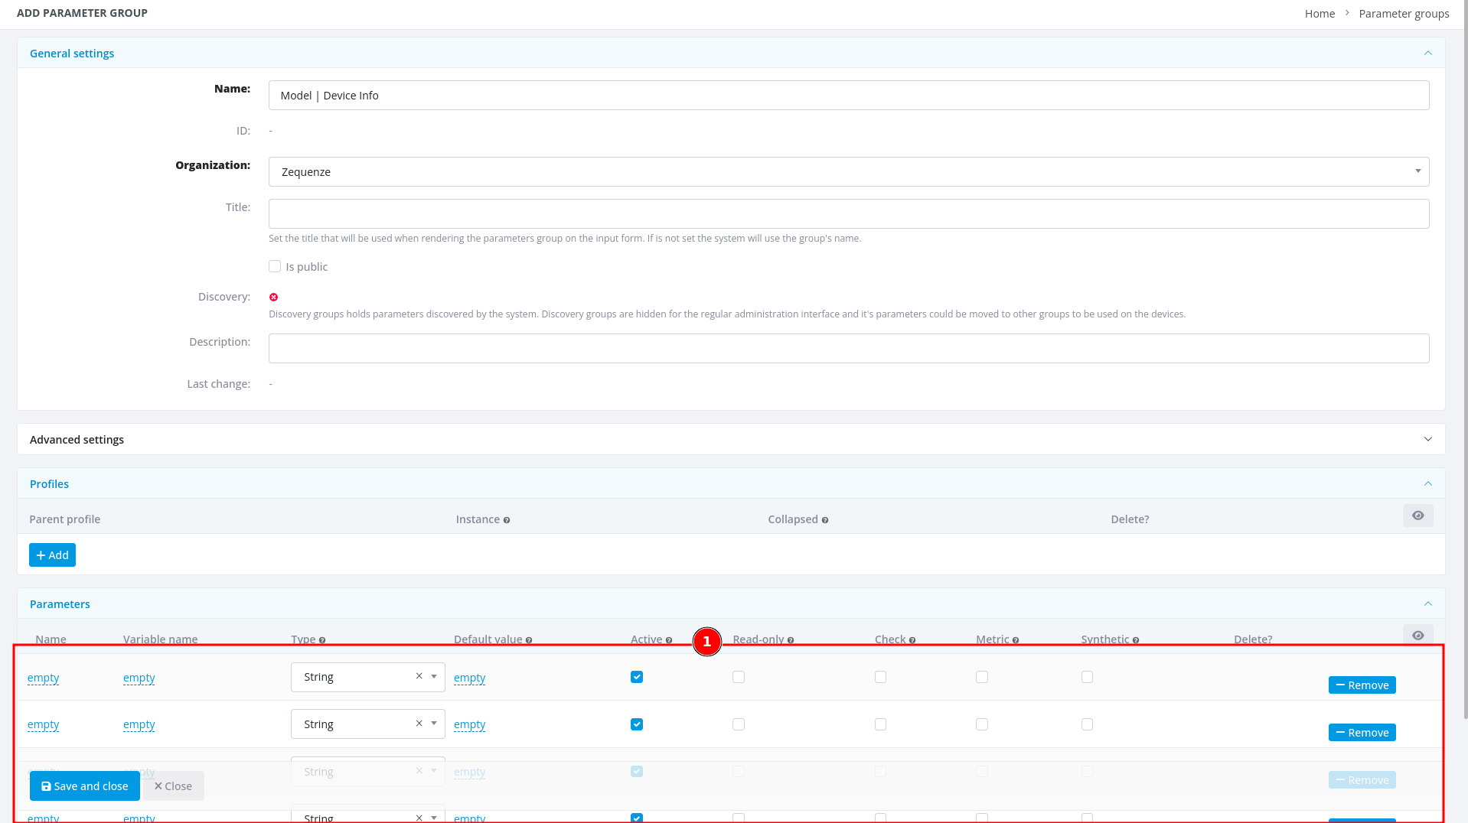This screenshot has height=823, width=1468.
Task: Check Read-only in the second parameter row
Action: click(739, 724)
